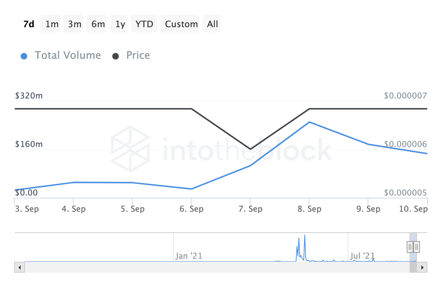Click the right scrollbar arrow icon
The height and width of the screenshot is (294, 442).
tap(423, 267)
